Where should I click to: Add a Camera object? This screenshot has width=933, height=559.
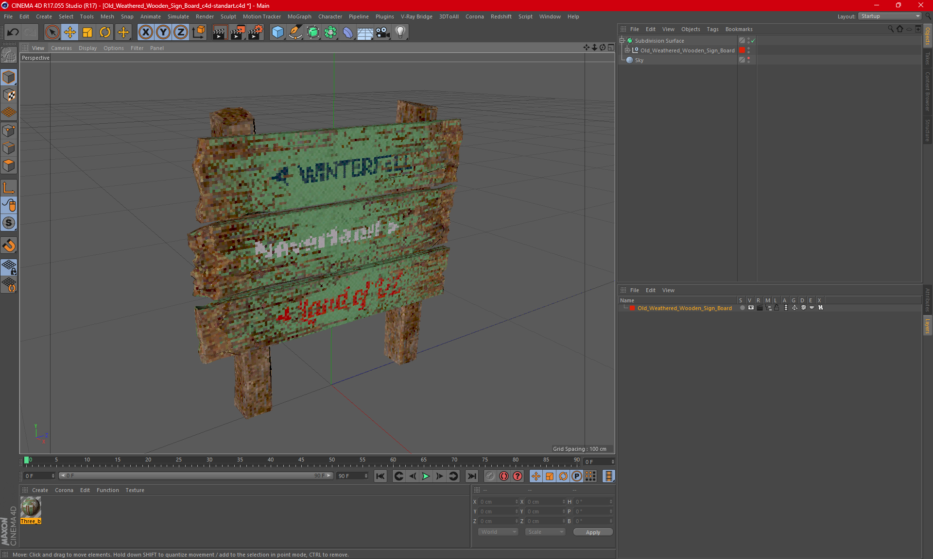point(383,33)
